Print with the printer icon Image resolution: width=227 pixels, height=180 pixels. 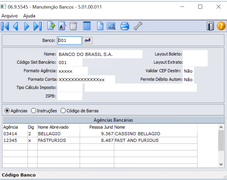[x=125, y=26]
